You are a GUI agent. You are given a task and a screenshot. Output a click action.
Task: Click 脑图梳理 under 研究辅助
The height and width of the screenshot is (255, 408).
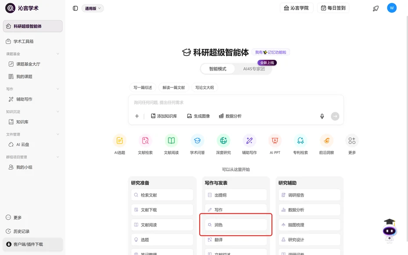(x=309, y=225)
